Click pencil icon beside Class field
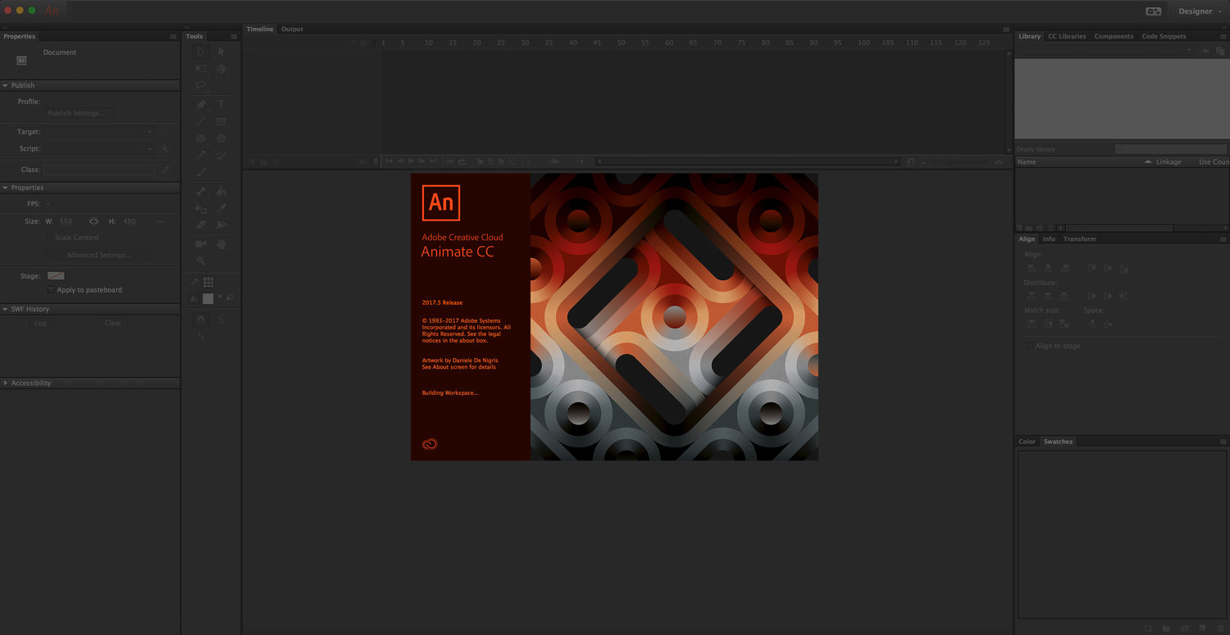 tap(165, 170)
